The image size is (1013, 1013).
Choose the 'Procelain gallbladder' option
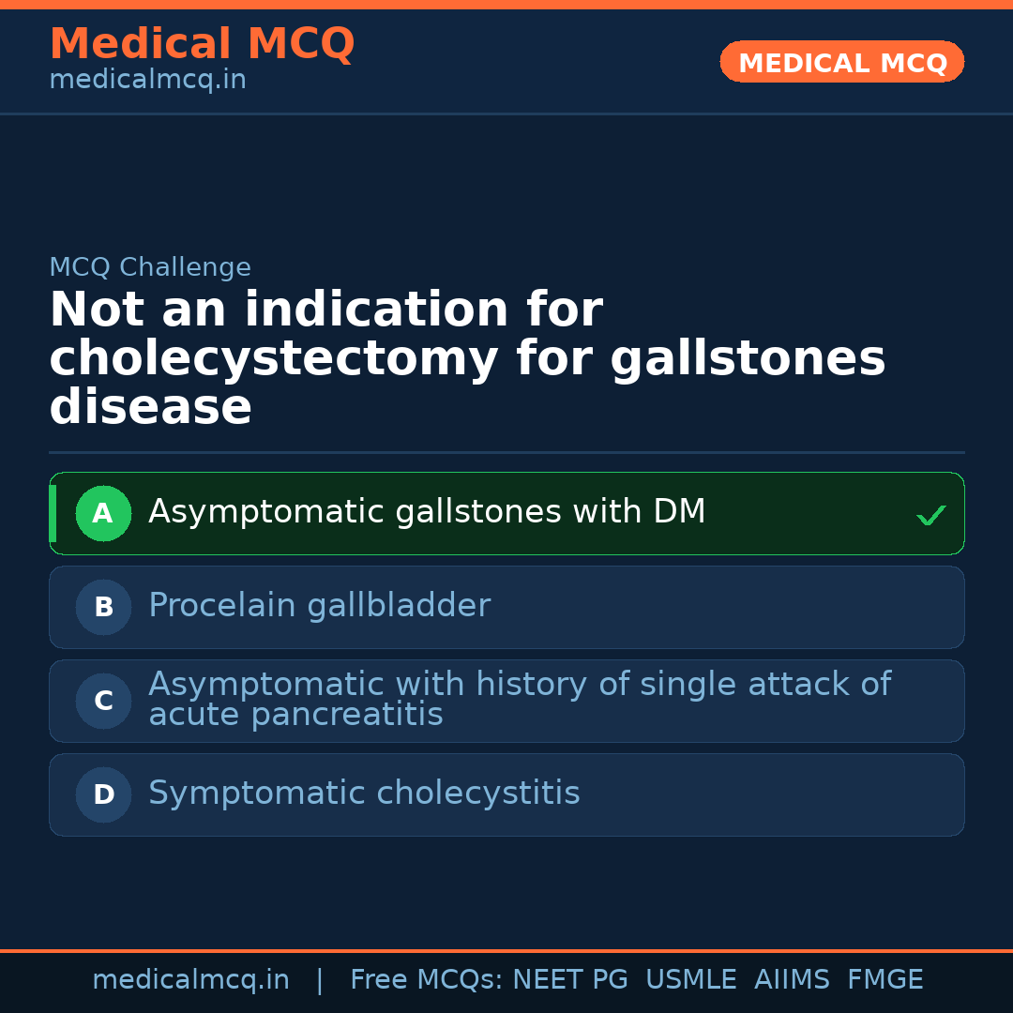tap(319, 606)
